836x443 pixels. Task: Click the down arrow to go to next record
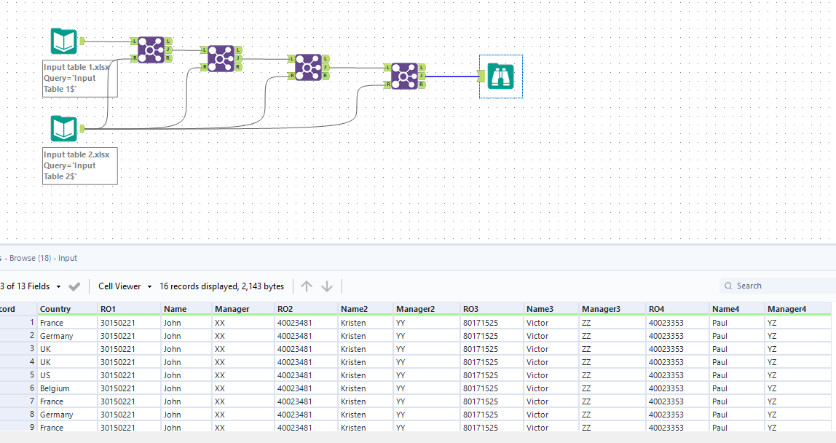point(326,286)
